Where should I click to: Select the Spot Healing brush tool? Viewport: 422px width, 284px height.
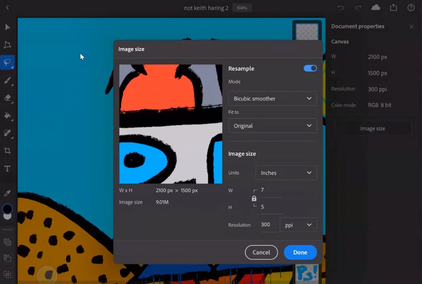pos(8,133)
